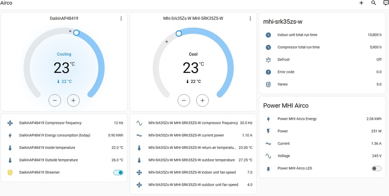Open Indoor unit total run time entity
The width and height of the screenshot is (389, 196).
pos(322,35)
